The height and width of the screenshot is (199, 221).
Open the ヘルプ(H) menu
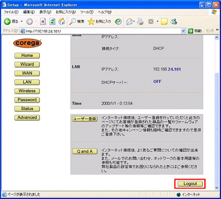pos(105,12)
